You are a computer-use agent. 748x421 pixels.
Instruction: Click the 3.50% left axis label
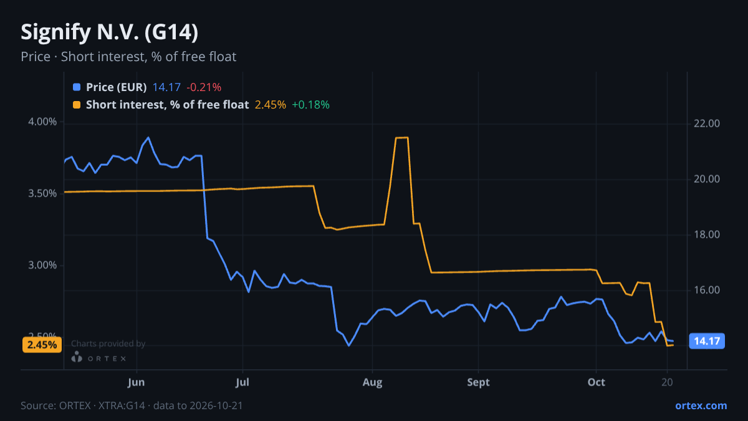pyautogui.click(x=44, y=193)
